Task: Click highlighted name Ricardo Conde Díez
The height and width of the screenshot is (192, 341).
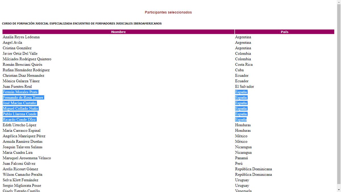Action: 19,120
